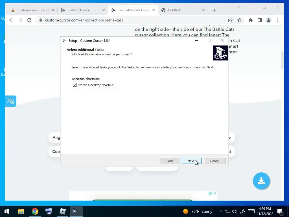The height and width of the screenshot is (217, 289).
Task: Open the volume tray icon
Action: pyautogui.click(x=234, y=211)
